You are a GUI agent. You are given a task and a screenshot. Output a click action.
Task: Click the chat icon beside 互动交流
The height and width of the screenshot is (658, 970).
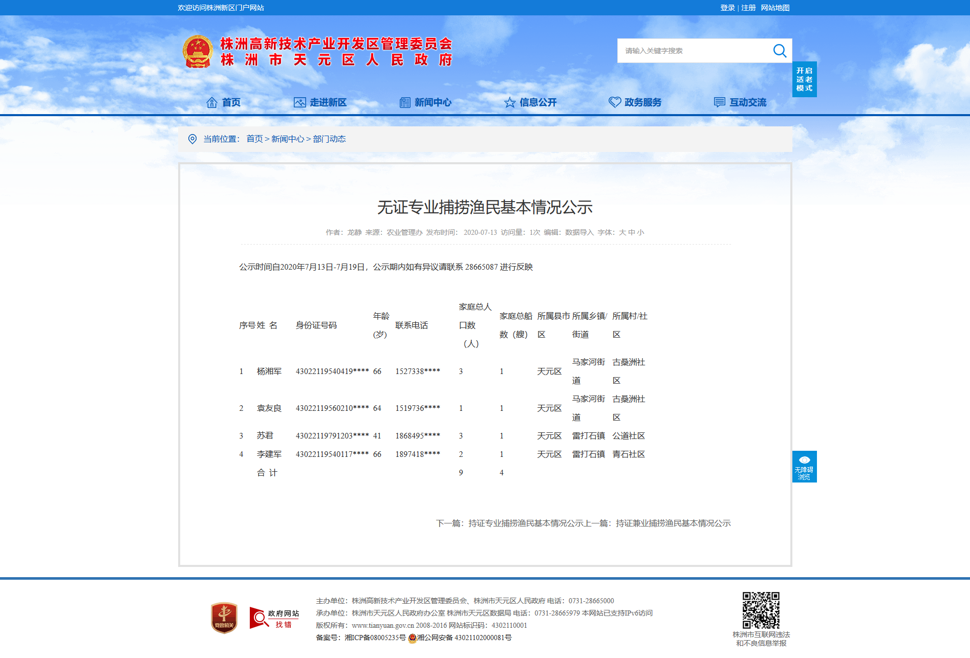pyautogui.click(x=720, y=102)
